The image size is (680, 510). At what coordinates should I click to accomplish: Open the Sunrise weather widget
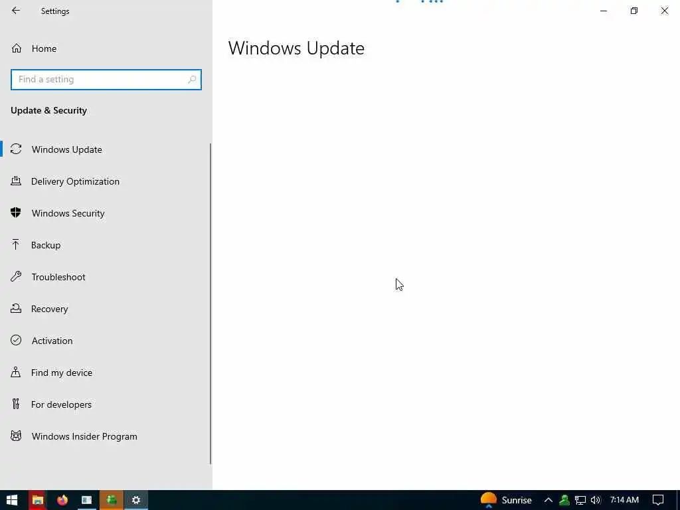tap(506, 500)
